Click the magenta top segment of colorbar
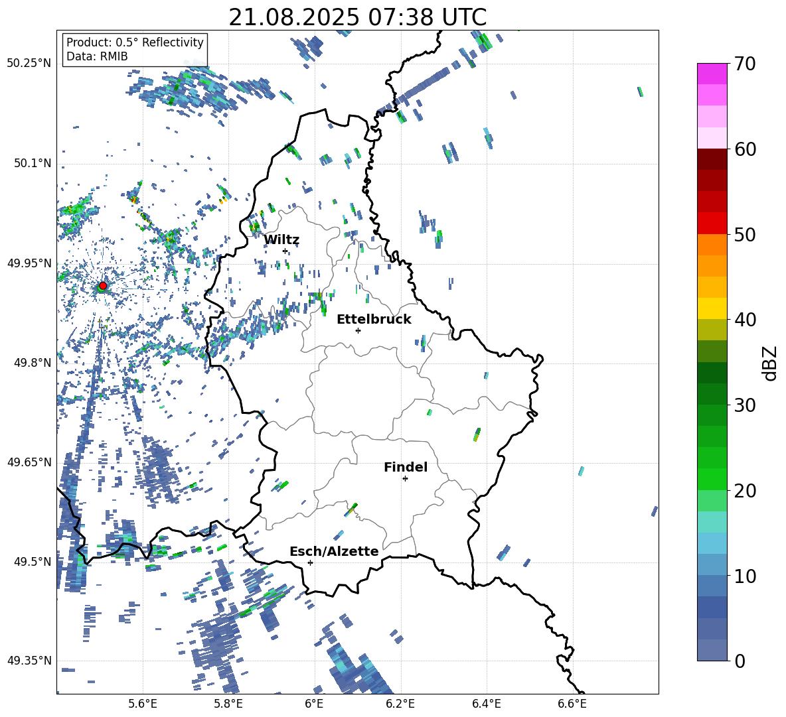The height and width of the screenshot is (717, 786). 712,74
